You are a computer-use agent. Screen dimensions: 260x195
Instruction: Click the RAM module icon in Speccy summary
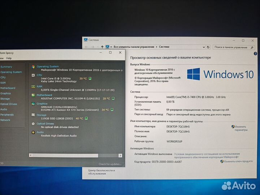point(33,87)
